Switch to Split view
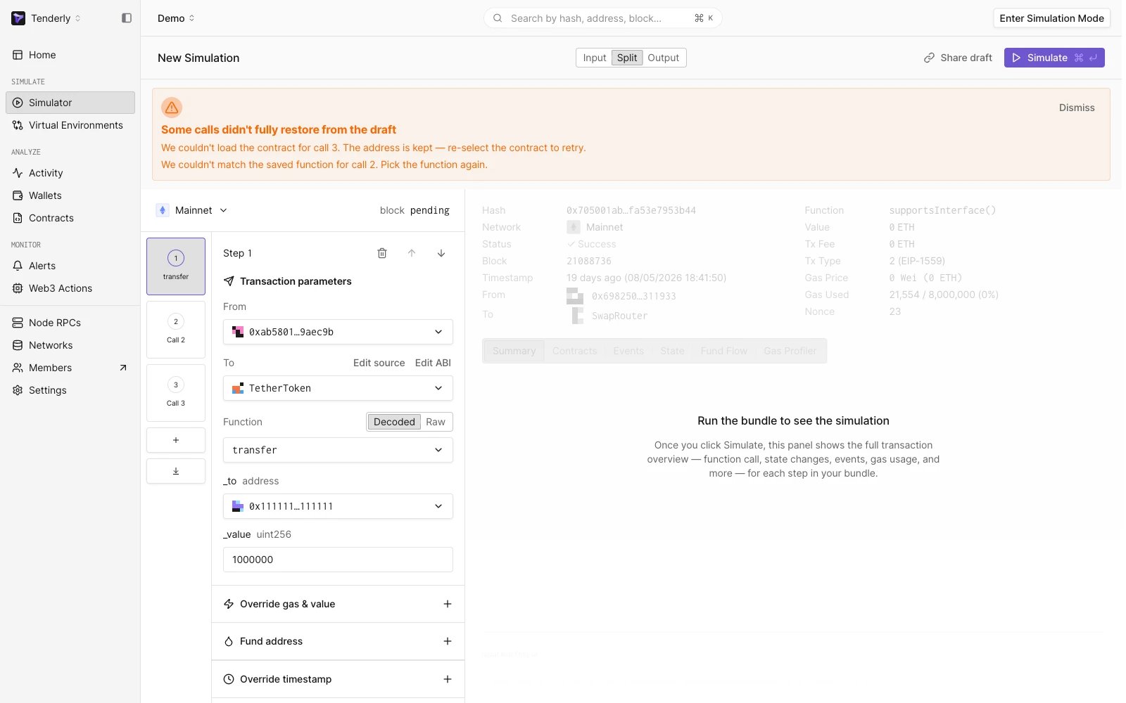 [627, 58]
